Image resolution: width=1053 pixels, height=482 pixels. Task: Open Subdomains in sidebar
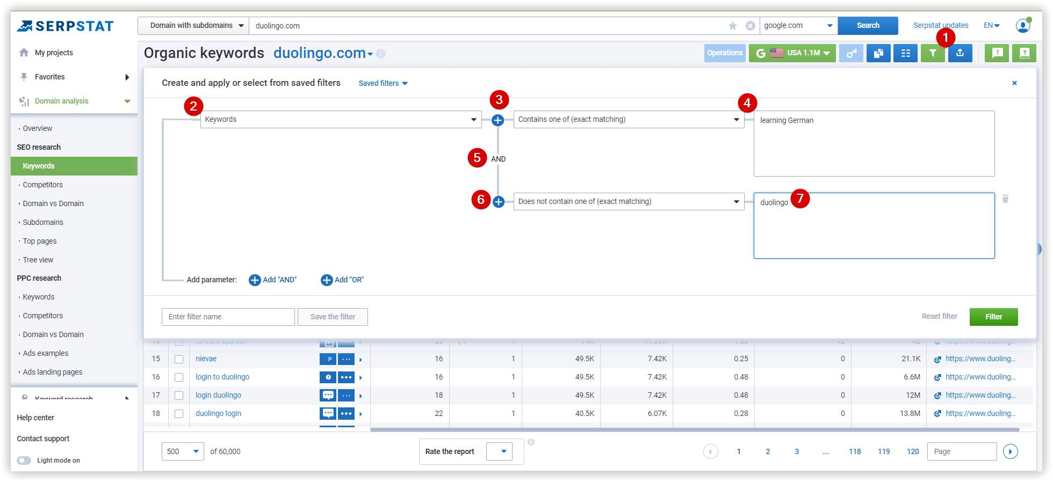pos(43,222)
